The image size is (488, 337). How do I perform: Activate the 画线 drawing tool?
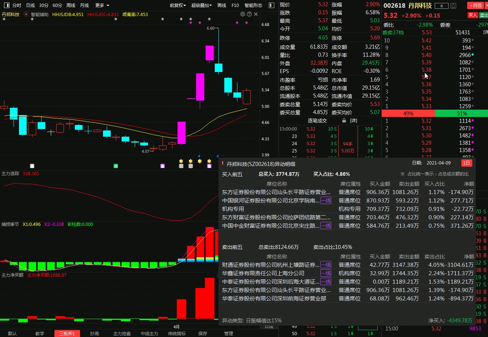[x=222, y=5]
